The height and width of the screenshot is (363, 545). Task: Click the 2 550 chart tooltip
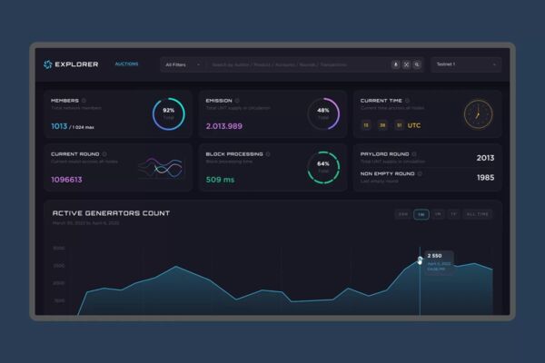tap(440, 262)
